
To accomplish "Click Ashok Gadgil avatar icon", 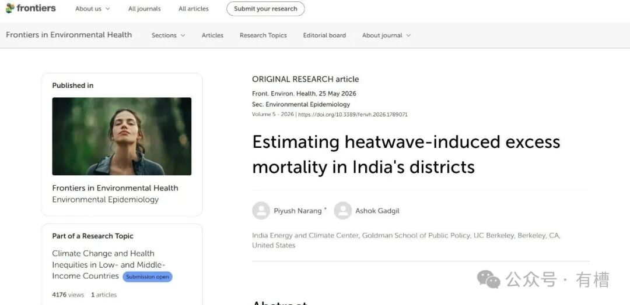I will [343, 210].
